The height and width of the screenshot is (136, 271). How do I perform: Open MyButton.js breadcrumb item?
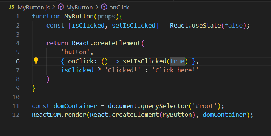[33, 8]
